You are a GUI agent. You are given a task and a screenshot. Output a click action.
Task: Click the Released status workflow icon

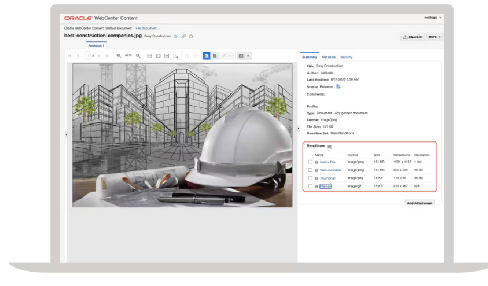(x=338, y=87)
